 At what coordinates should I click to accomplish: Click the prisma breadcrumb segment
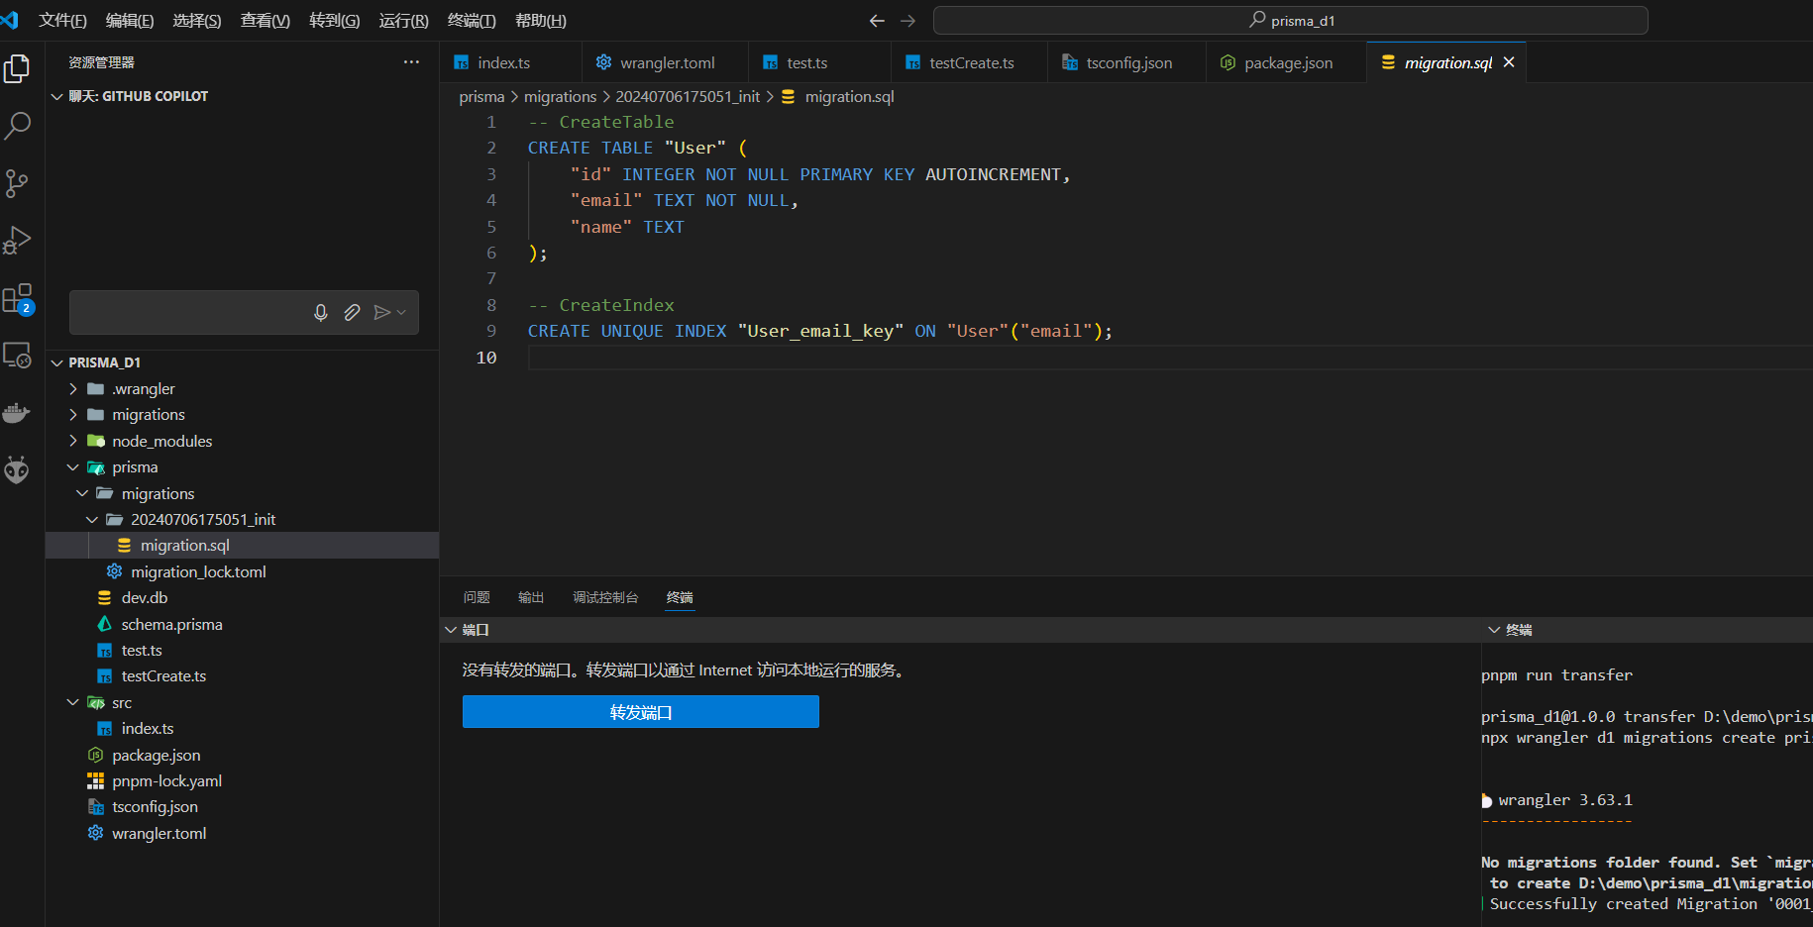click(x=481, y=96)
